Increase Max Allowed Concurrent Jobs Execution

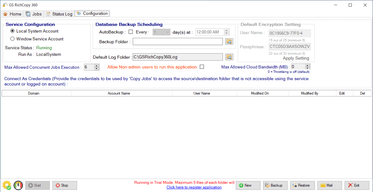point(97,66)
